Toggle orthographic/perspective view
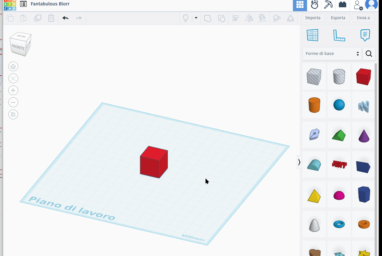 (x=13, y=114)
